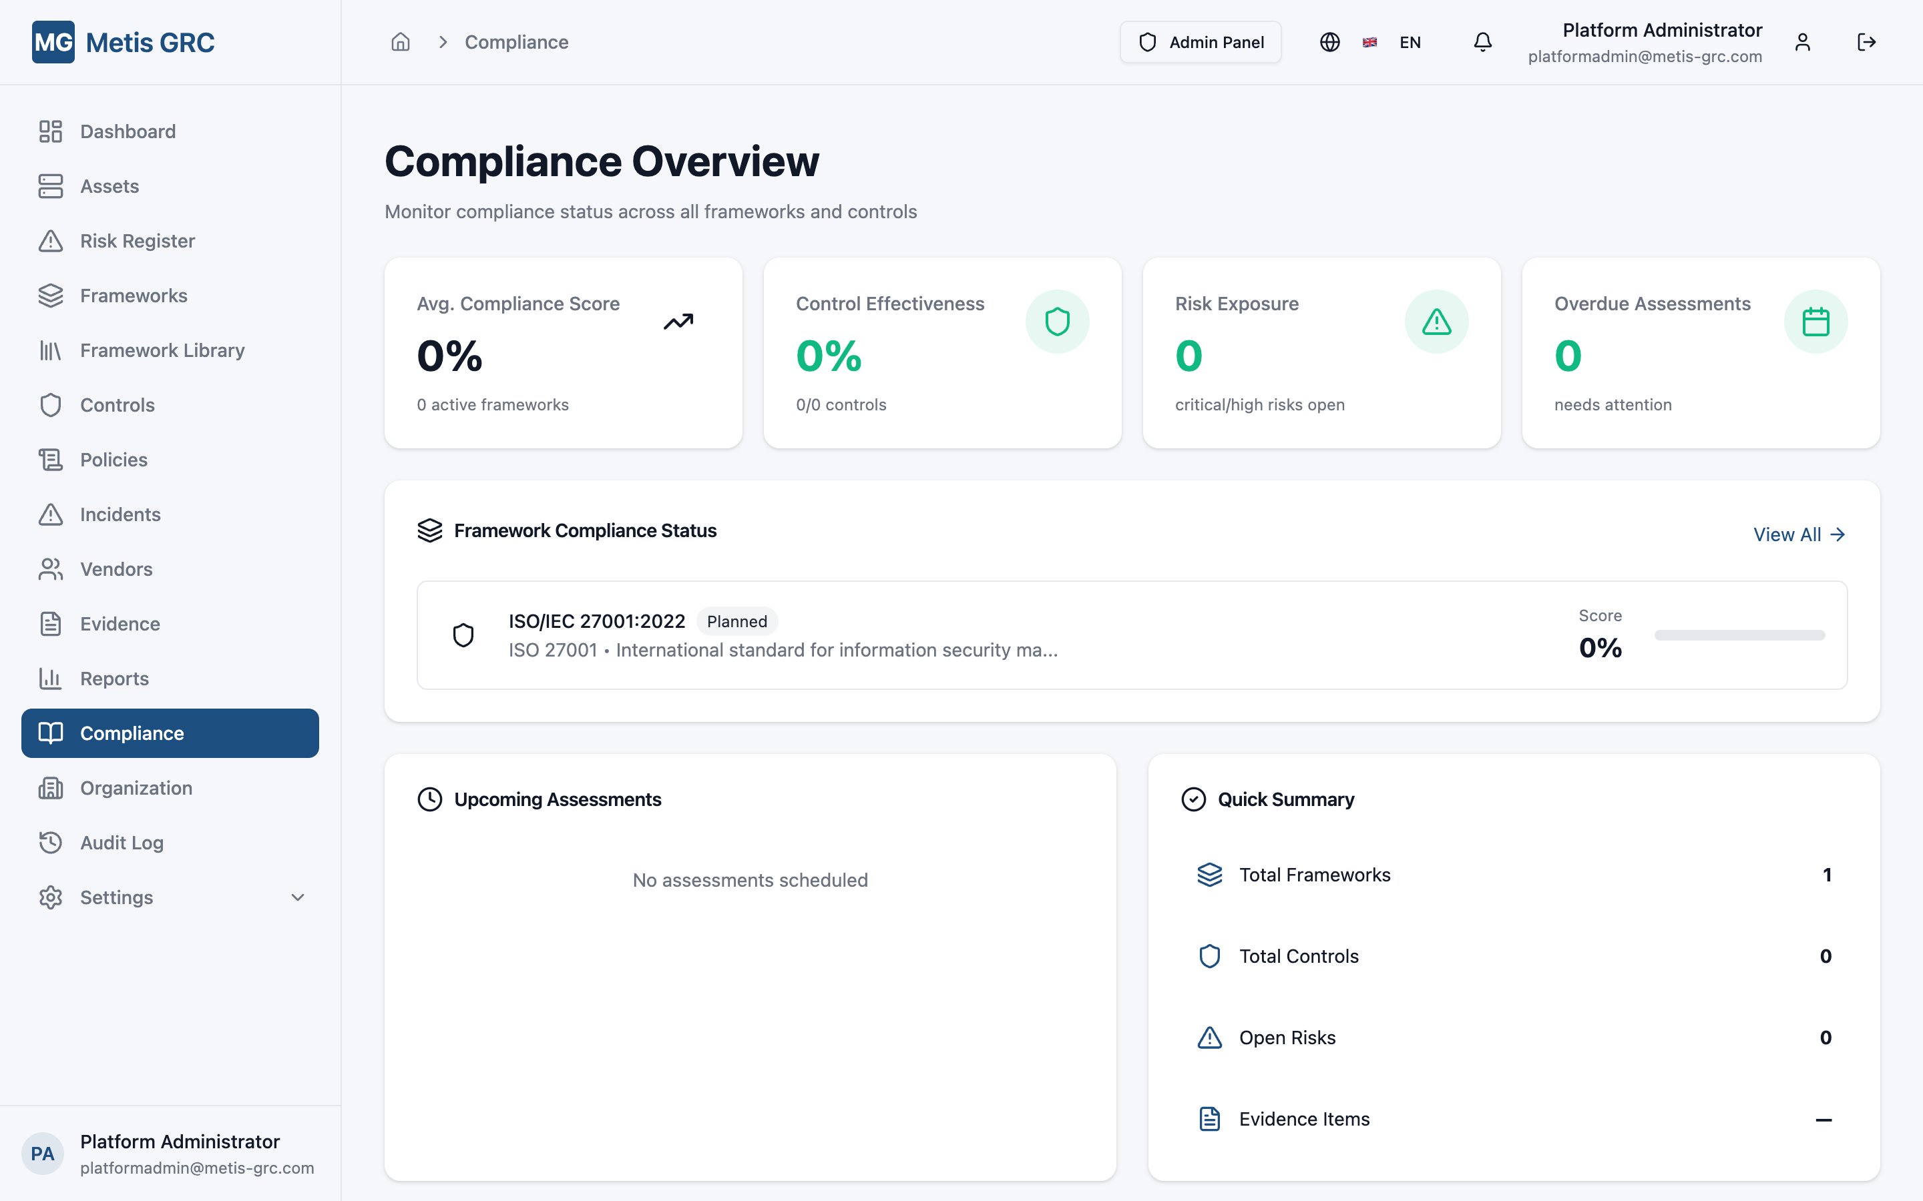Open the Dashboard from the sidebar

pos(127,130)
